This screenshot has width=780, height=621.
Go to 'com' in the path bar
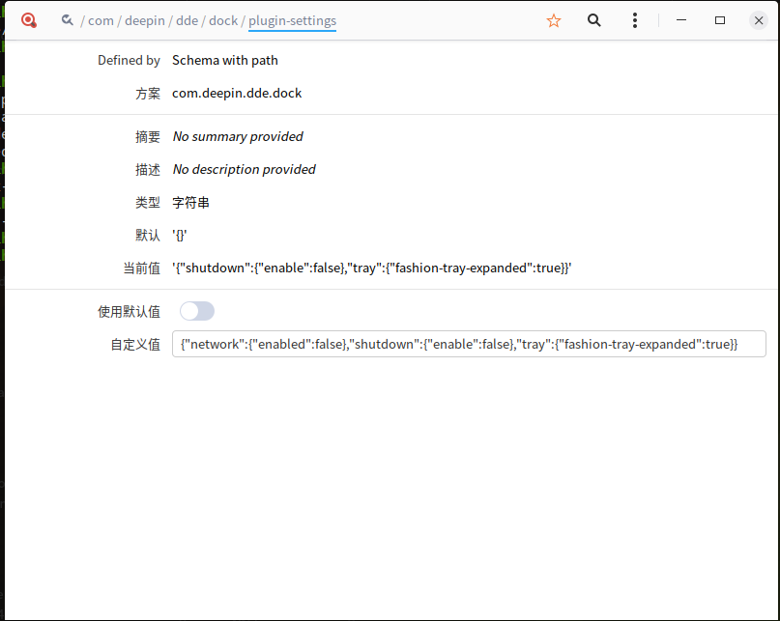coord(101,21)
